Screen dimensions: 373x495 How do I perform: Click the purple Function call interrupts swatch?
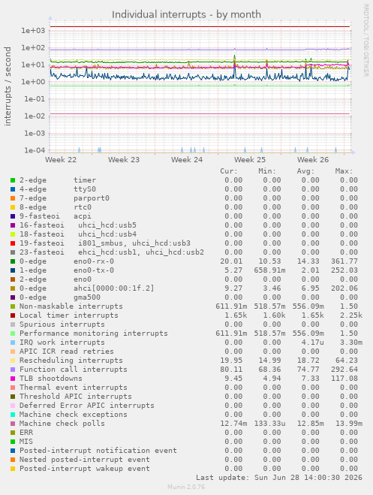13,370
